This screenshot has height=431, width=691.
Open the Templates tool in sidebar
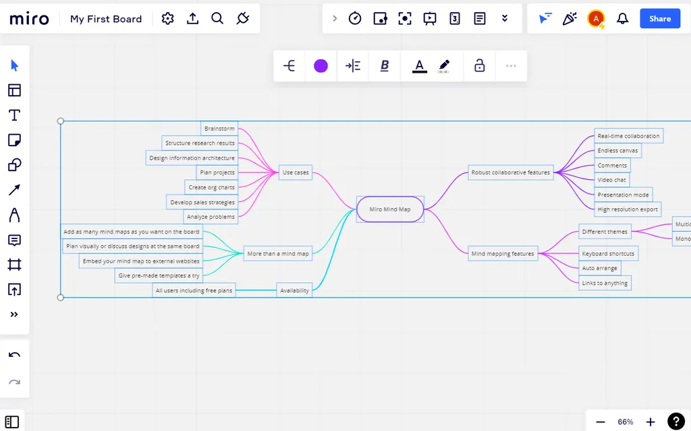[x=15, y=90]
